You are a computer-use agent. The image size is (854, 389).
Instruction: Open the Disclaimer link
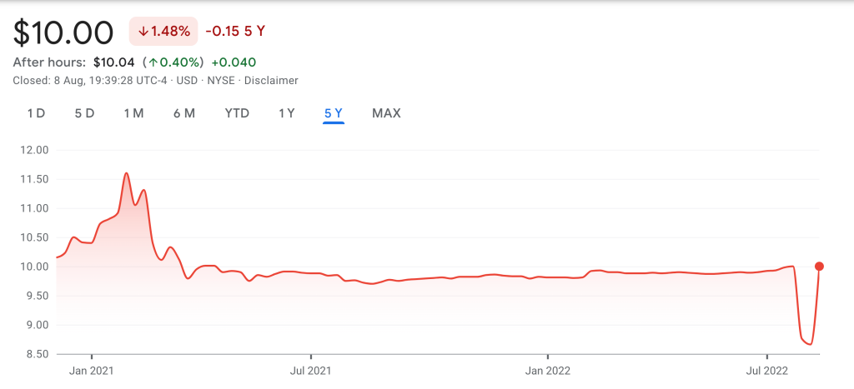[x=271, y=81]
